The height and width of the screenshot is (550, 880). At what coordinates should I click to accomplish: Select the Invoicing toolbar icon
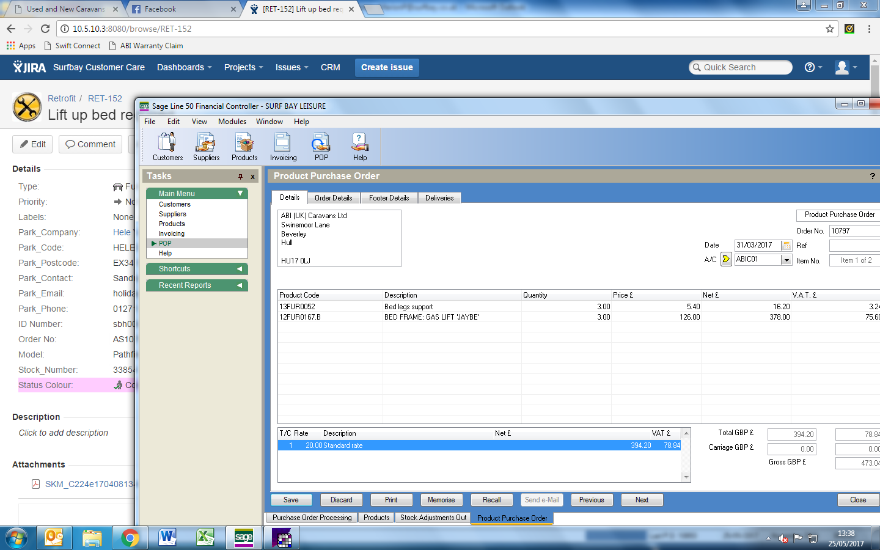click(x=283, y=147)
